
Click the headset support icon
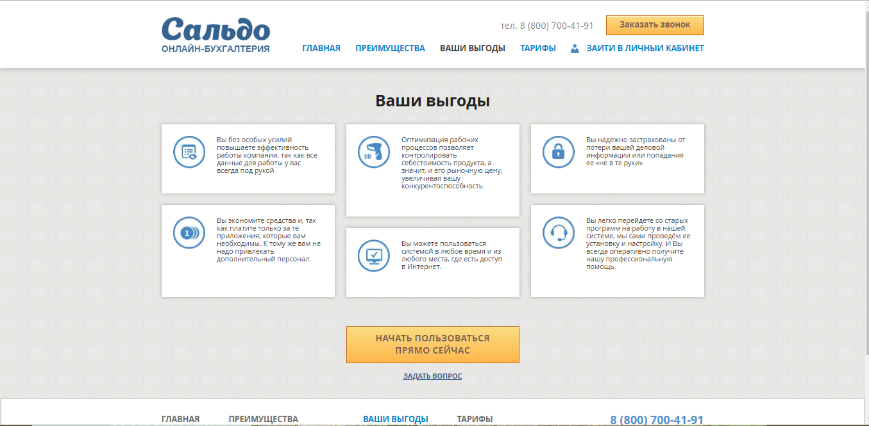[559, 233]
